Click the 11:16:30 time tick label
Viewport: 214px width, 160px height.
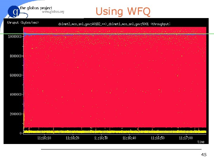pyautogui.click(x=101, y=138)
